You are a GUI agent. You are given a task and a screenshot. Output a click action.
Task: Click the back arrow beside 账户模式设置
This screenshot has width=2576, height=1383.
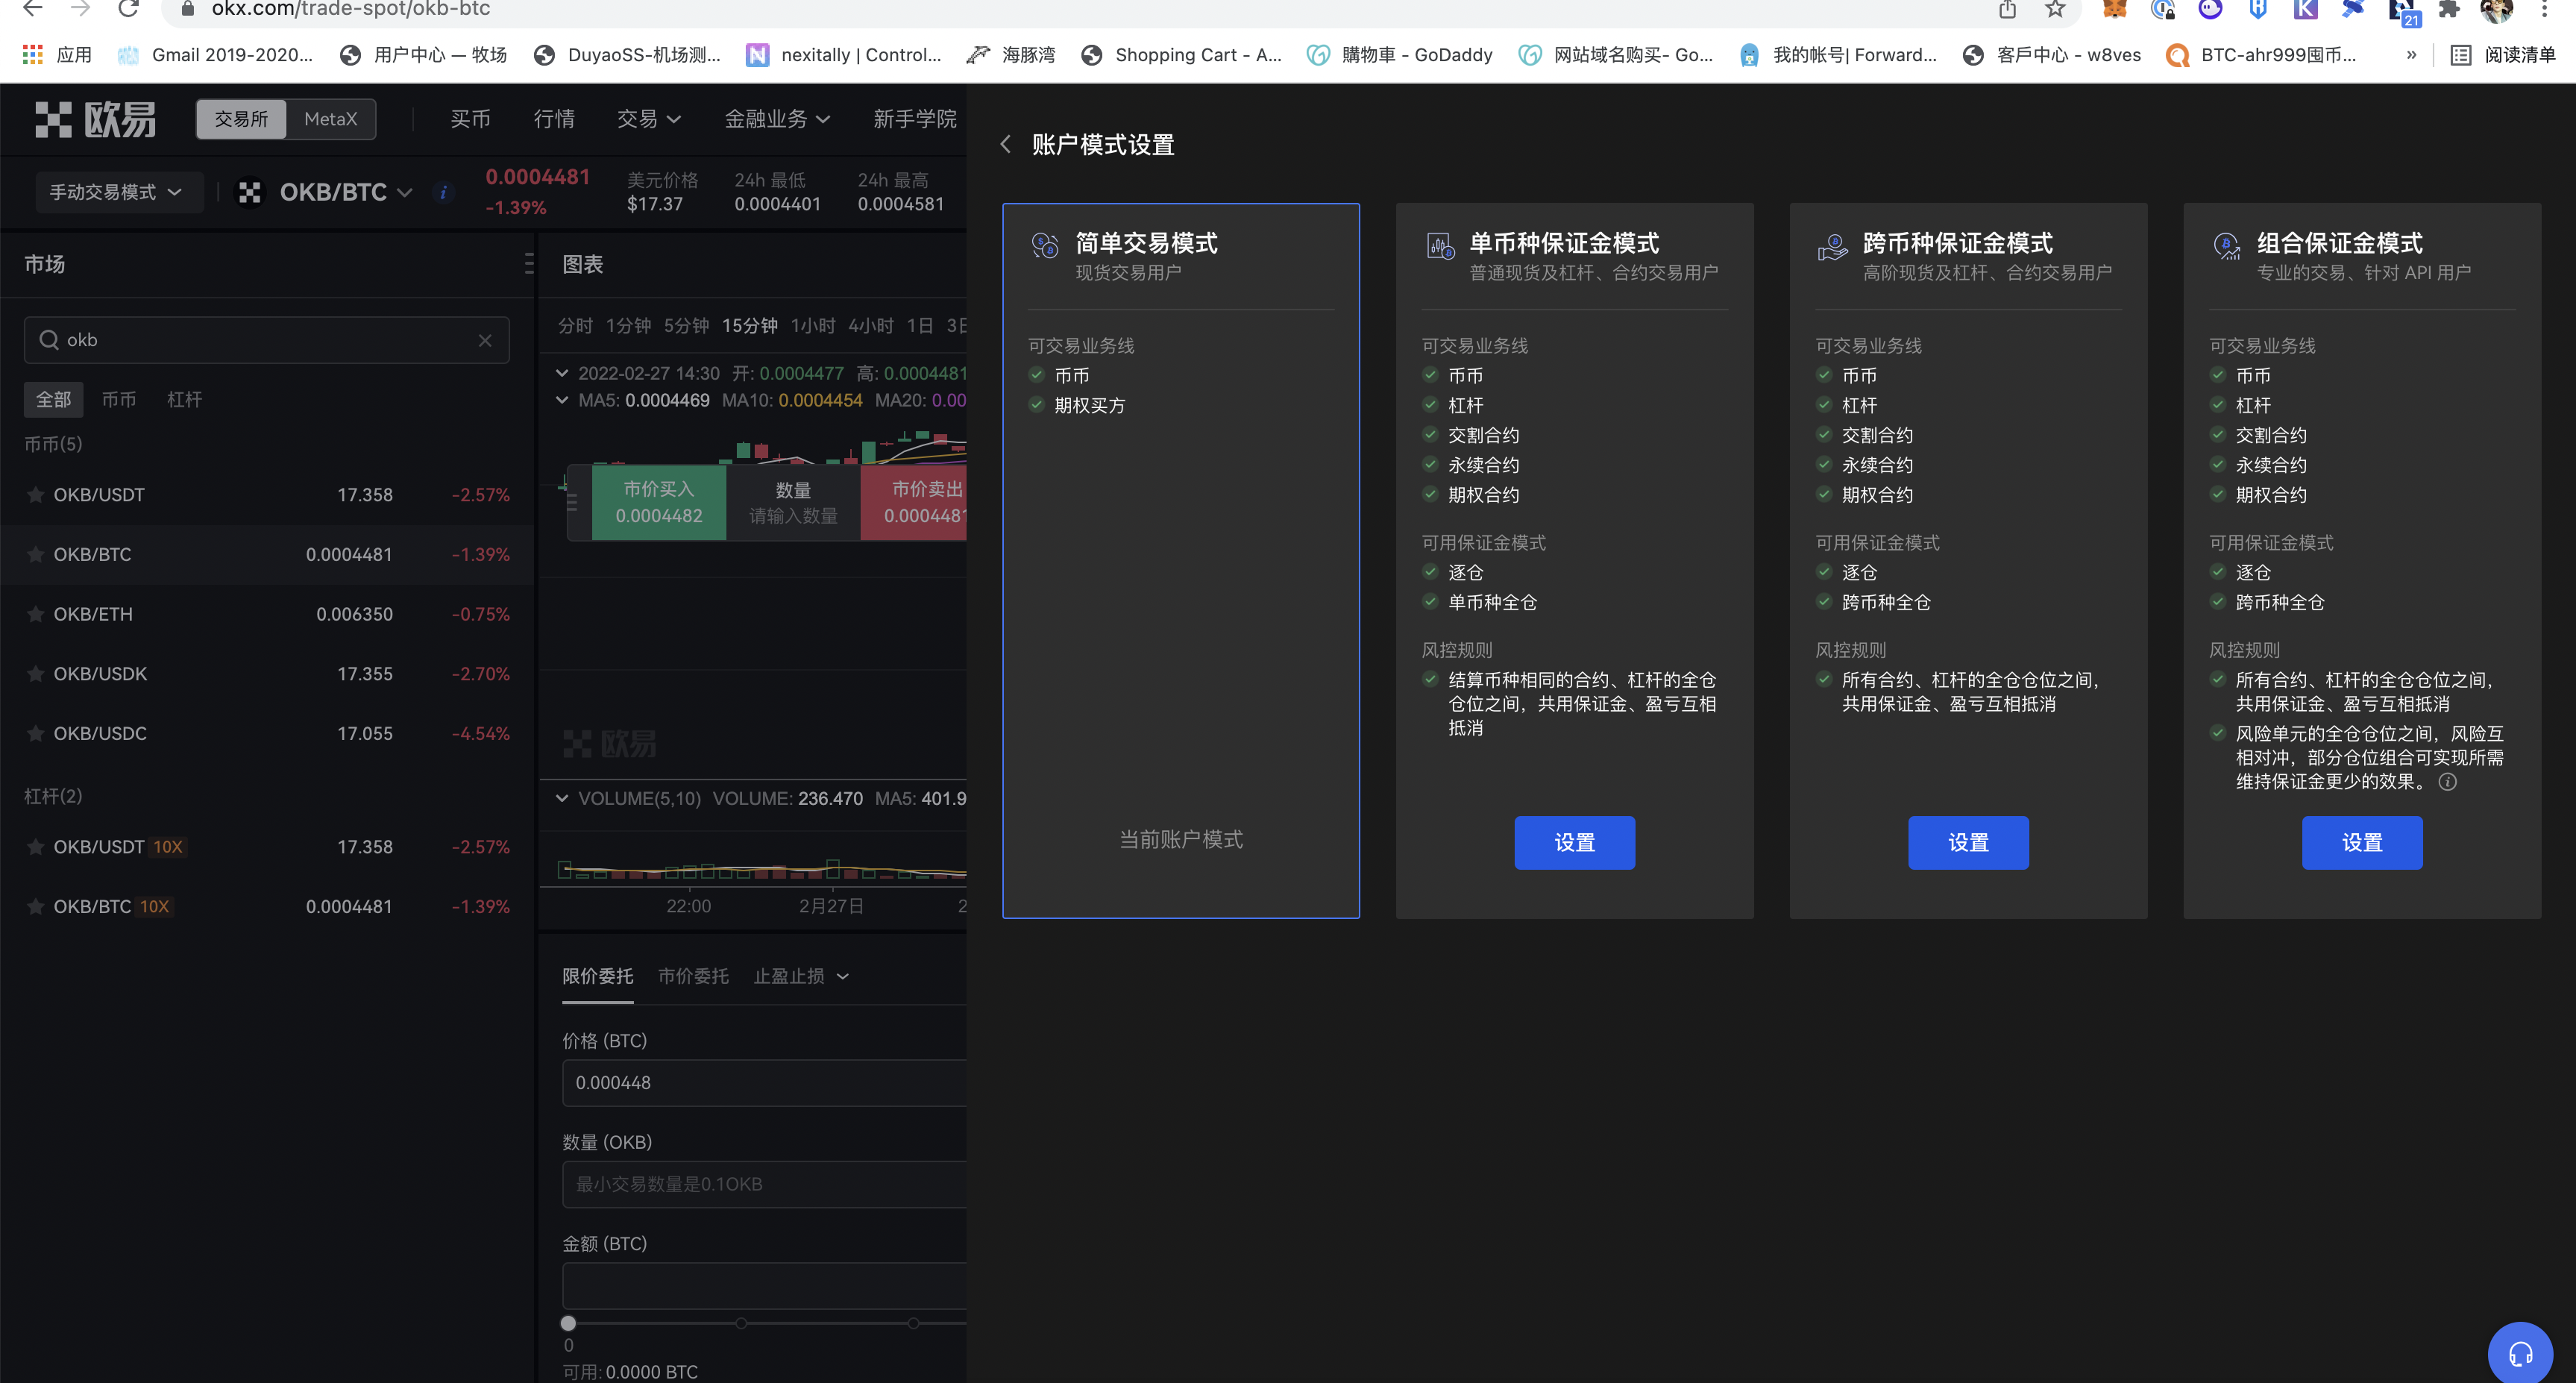[1005, 144]
